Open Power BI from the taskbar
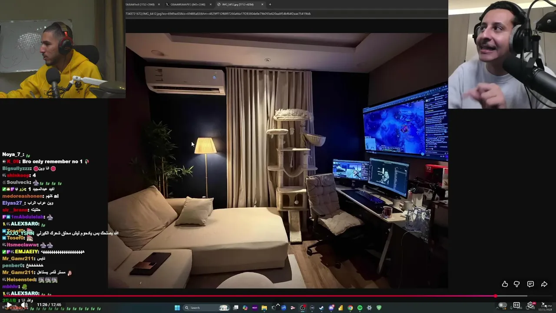The height and width of the screenshot is (313, 556). click(x=341, y=308)
